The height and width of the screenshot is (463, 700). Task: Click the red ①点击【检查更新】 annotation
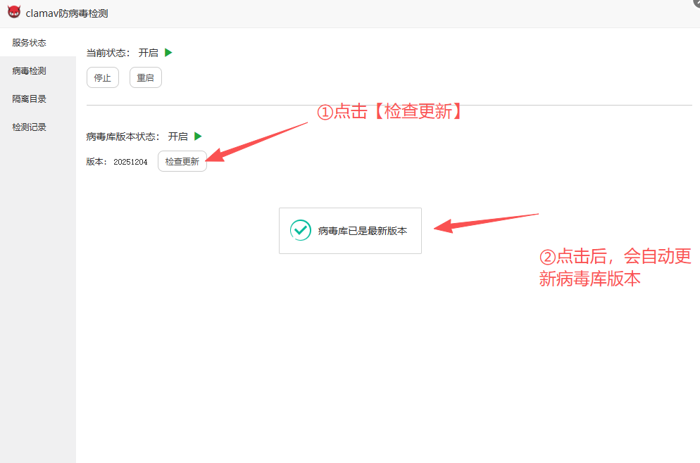tap(390, 112)
